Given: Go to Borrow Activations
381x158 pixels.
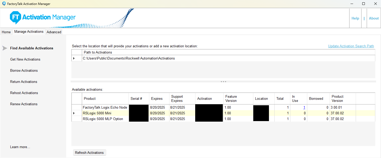Looking at the screenshot, I should [x=24, y=70].
